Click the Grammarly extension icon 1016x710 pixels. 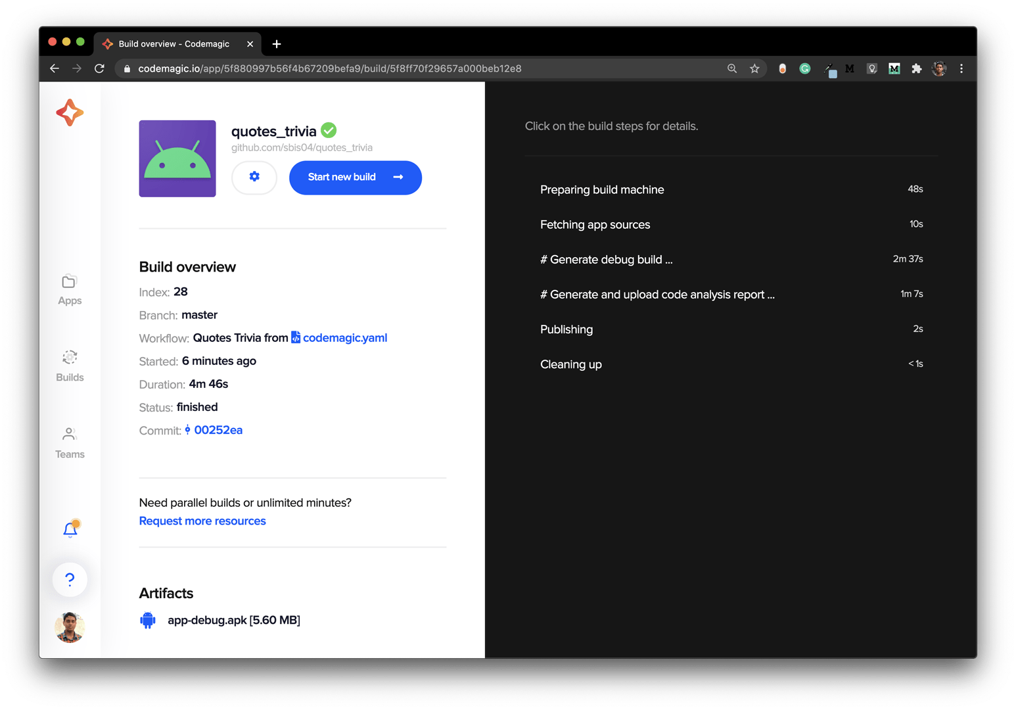805,68
